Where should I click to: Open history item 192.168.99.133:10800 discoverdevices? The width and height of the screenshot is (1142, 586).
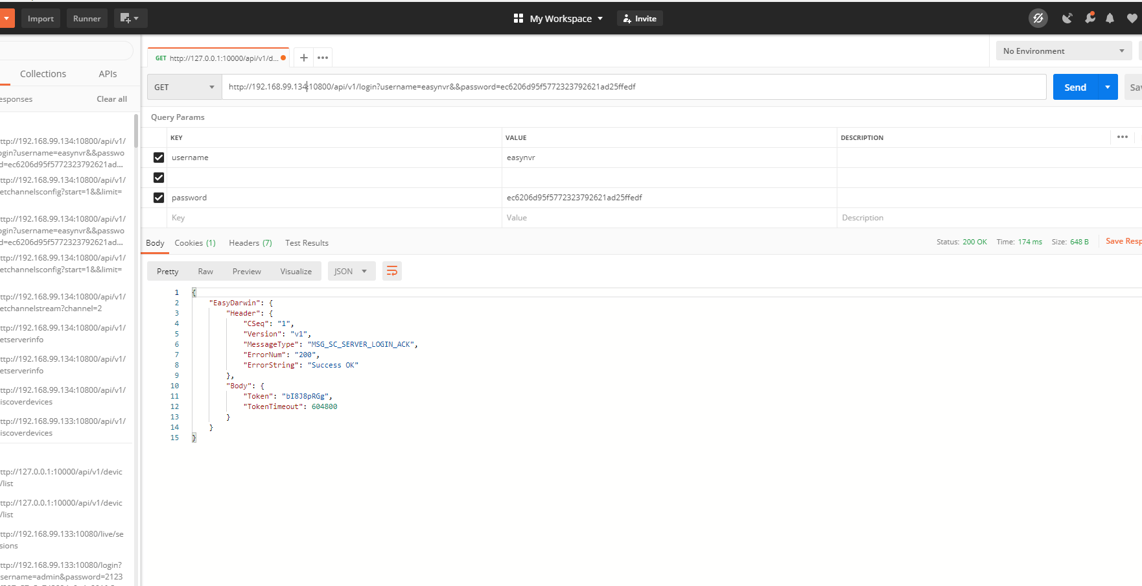(x=64, y=427)
